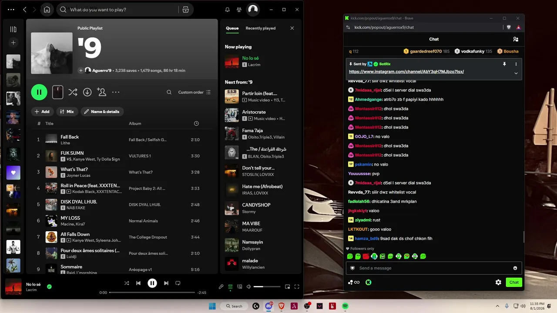This screenshot has height=313, width=557.
Task: Close the Queue panel
Action: 292,28
